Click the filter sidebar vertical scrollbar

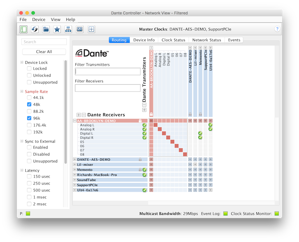66,112
